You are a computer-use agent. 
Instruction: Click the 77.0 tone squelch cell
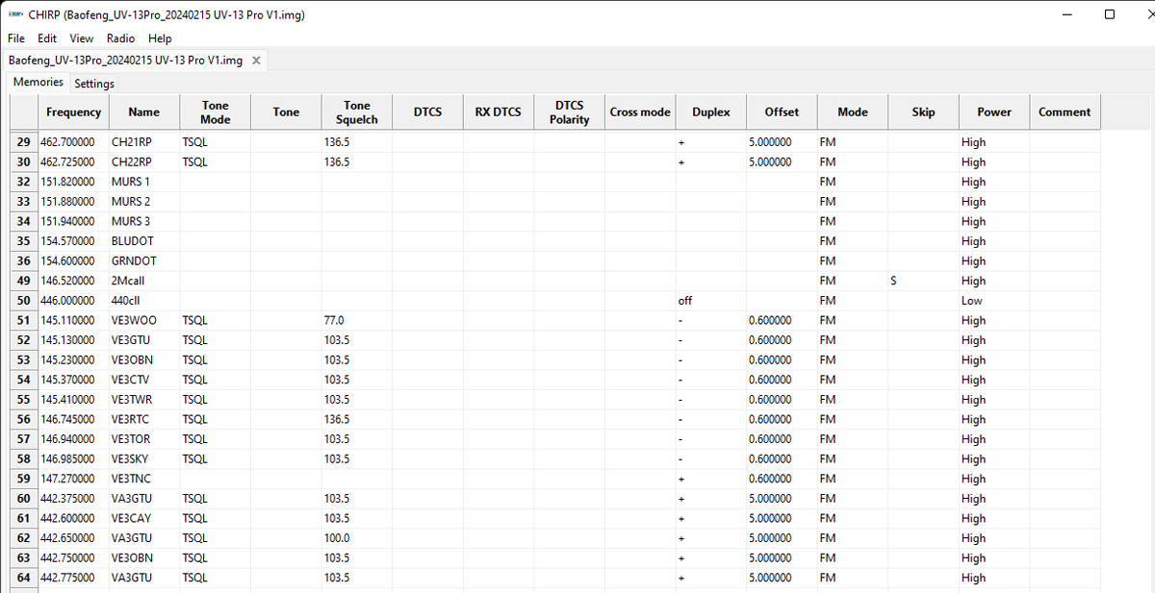357,320
